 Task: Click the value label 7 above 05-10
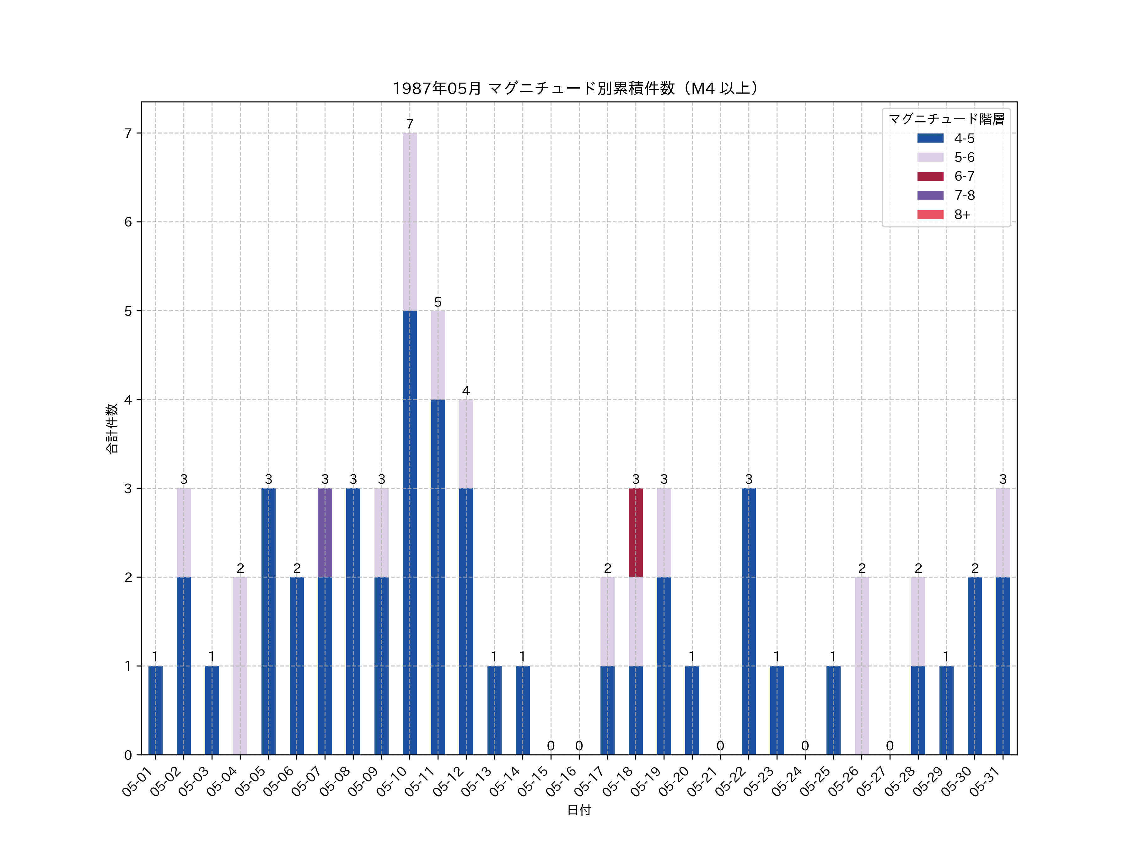(x=410, y=124)
